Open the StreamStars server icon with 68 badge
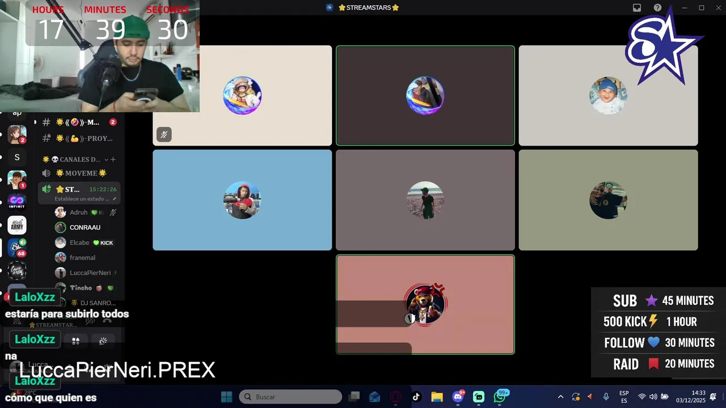This screenshot has width=726, height=408. 17,248
